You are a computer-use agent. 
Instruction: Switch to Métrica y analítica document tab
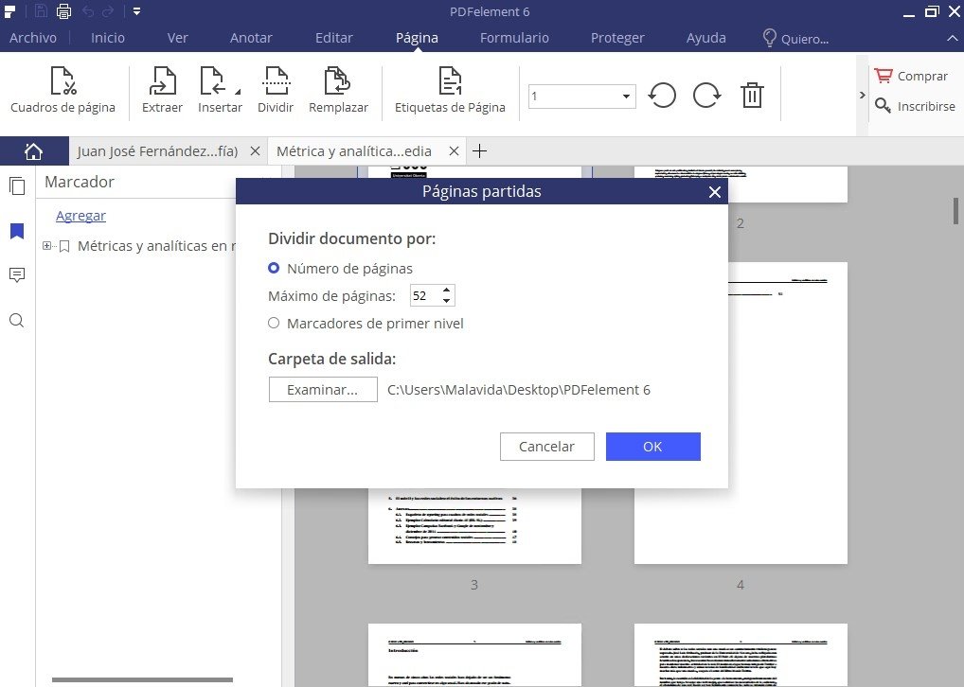[354, 151]
